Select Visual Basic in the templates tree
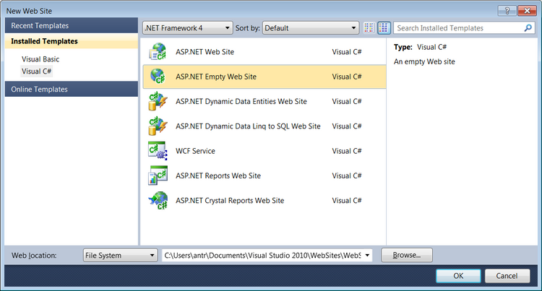 tap(40, 59)
